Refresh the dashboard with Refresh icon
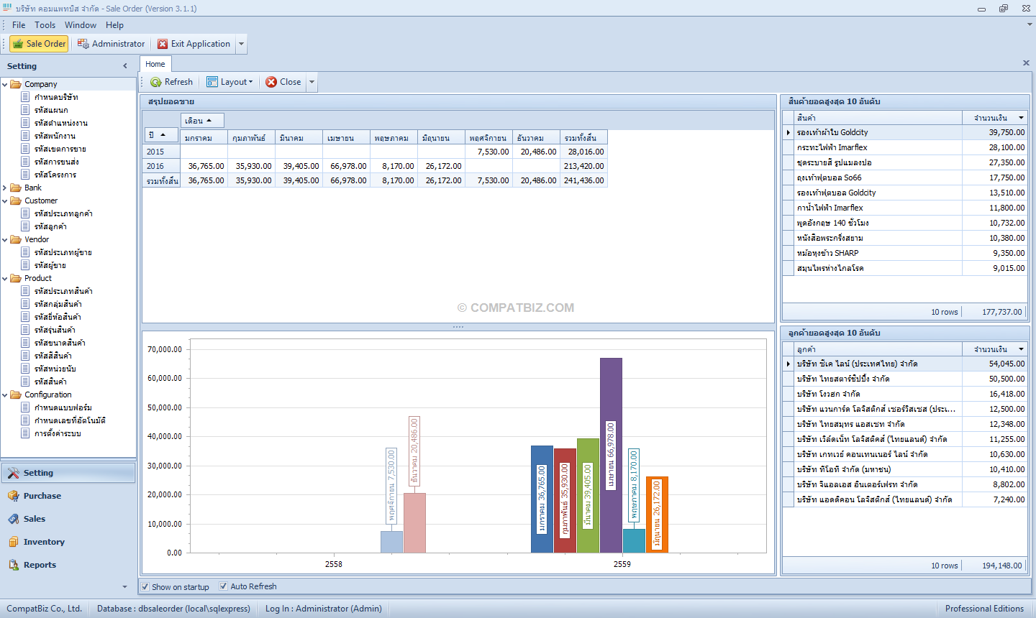1036x618 pixels. coord(155,82)
